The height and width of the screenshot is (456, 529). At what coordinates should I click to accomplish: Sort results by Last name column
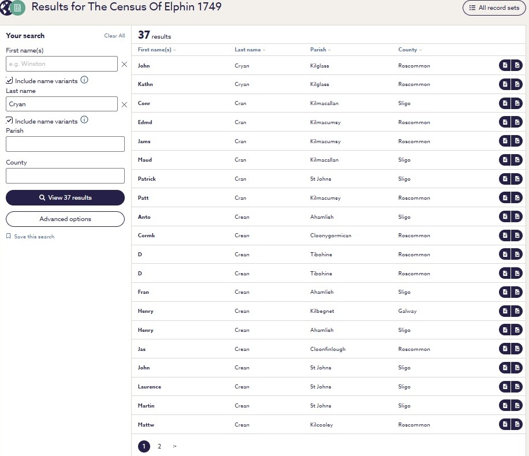click(250, 50)
